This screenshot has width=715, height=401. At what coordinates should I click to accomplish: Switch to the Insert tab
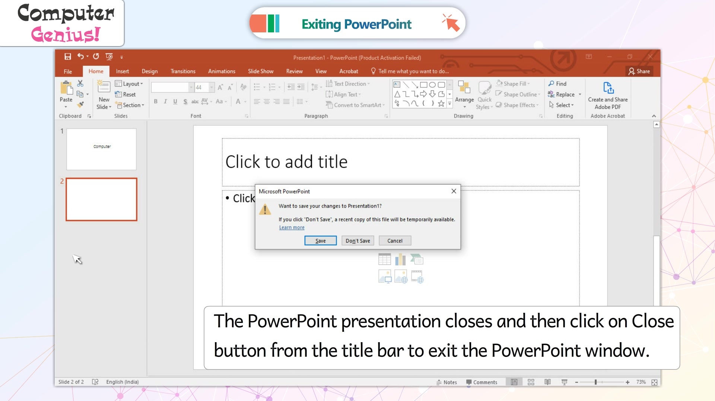pos(122,71)
